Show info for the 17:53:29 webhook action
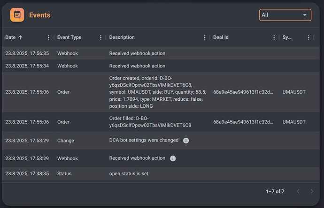The image size is (324, 208). 173,158
